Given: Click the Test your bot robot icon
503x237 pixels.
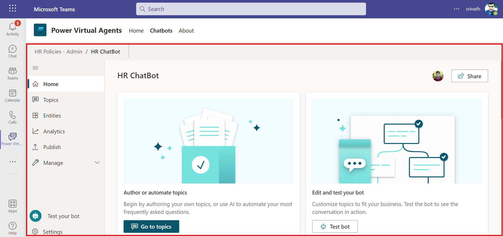Looking at the screenshot, I should coord(36,216).
